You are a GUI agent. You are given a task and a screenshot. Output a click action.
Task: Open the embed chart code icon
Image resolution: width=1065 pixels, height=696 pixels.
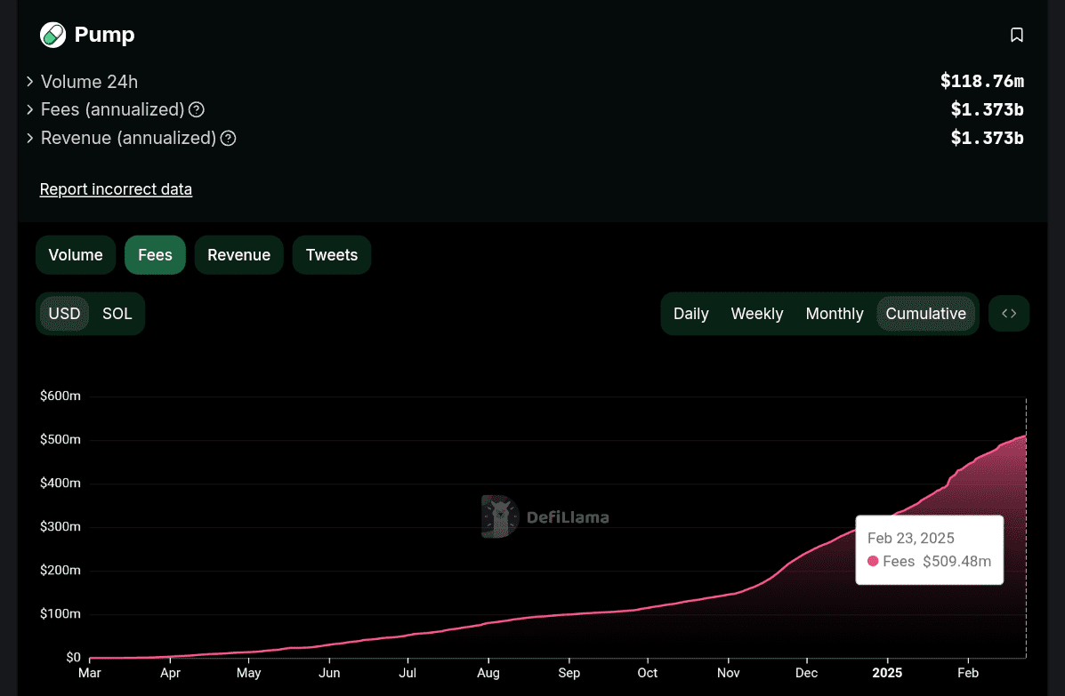click(x=1008, y=313)
